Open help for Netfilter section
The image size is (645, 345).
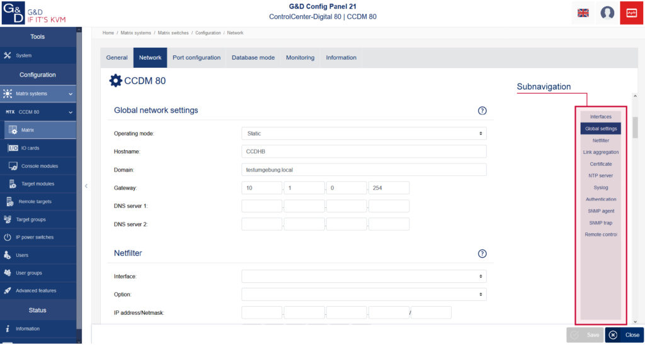pyautogui.click(x=482, y=253)
